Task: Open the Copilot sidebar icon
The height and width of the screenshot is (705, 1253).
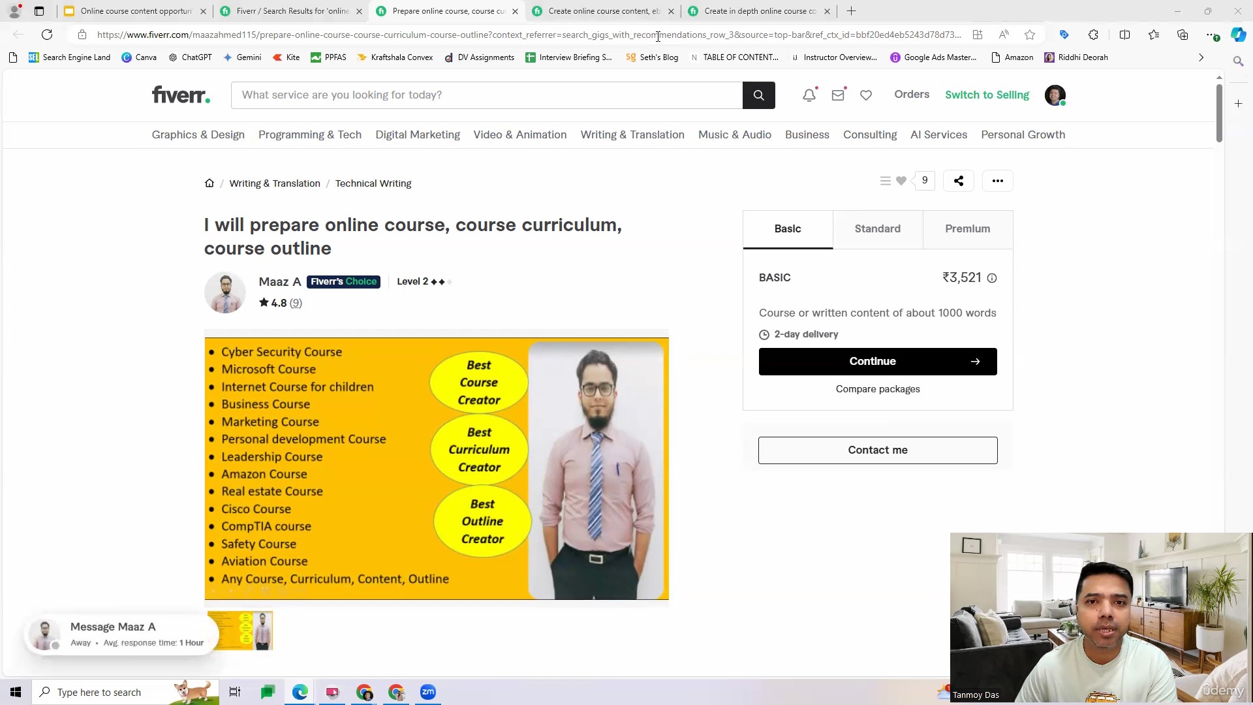Action: point(1238,35)
